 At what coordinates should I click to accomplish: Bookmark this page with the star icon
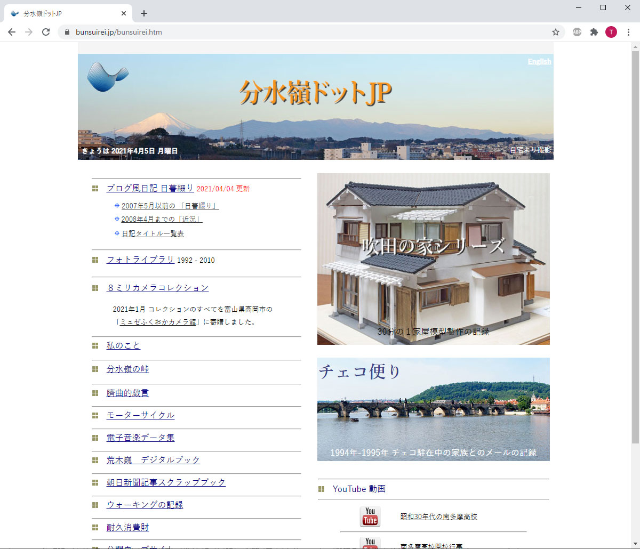pyautogui.click(x=555, y=32)
